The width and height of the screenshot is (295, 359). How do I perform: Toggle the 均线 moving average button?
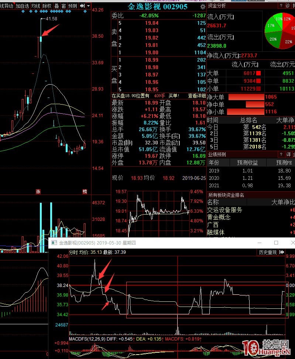[36, 6]
